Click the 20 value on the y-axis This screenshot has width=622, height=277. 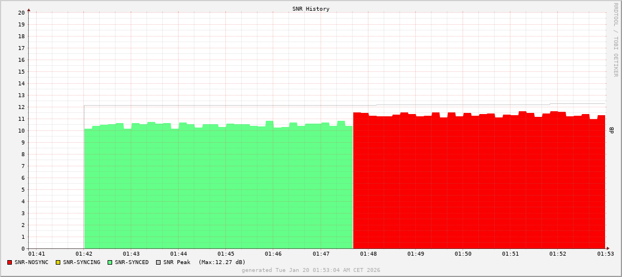tap(21, 12)
